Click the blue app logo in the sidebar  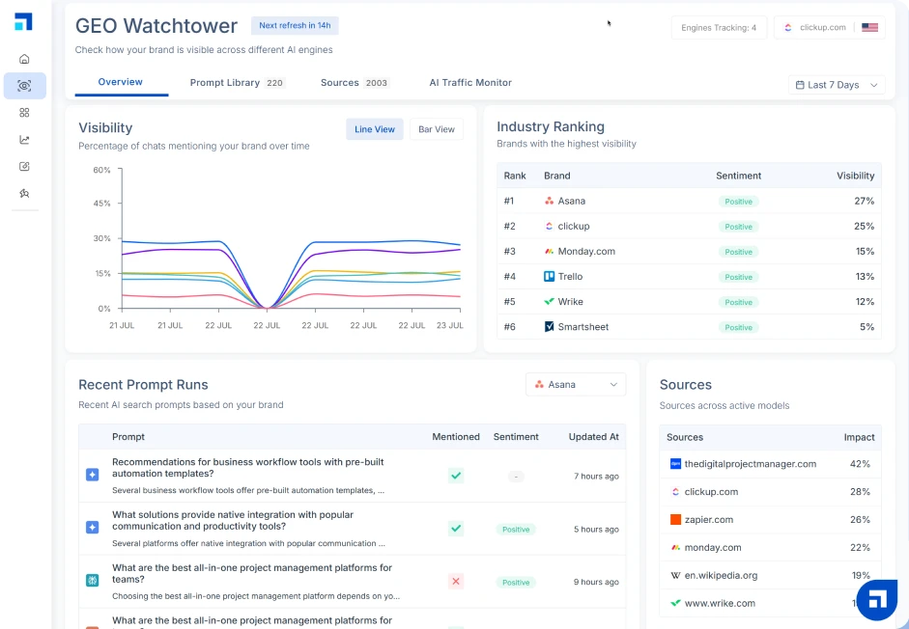click(x=23, y=22)
